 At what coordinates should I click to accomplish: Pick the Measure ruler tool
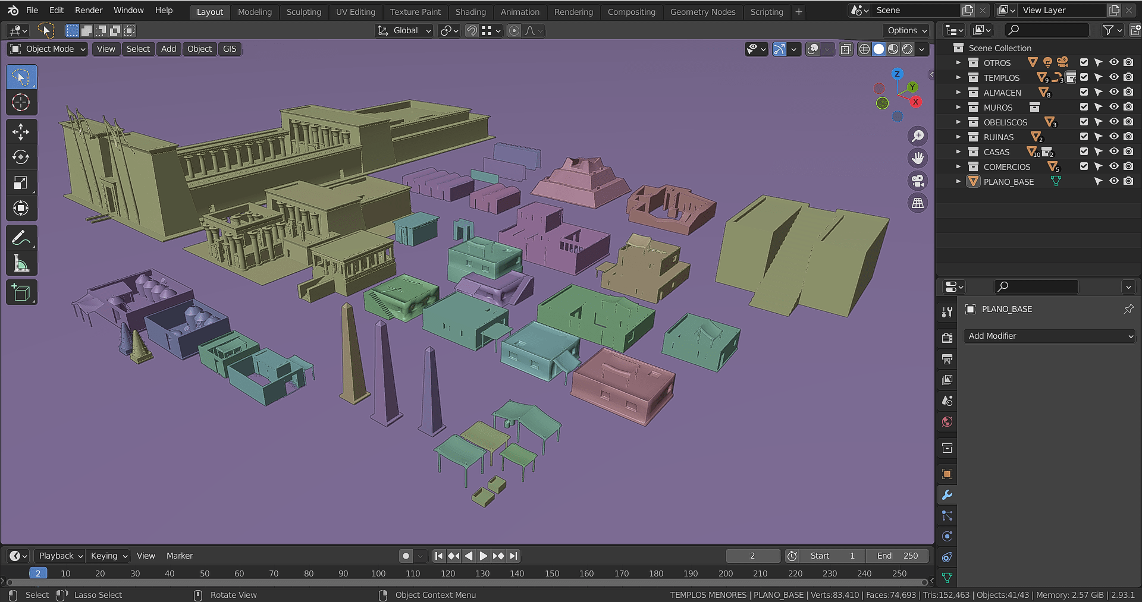(21, 264)
